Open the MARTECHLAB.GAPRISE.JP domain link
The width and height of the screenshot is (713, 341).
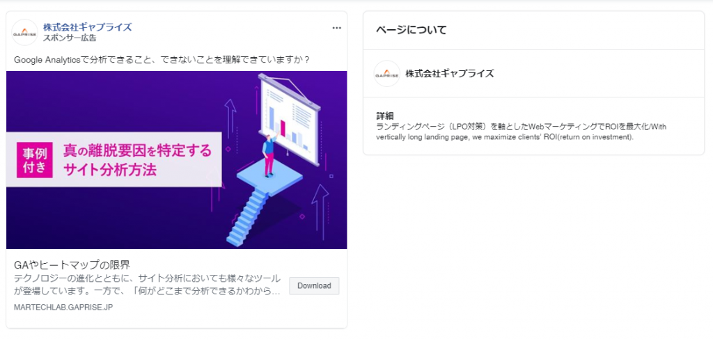(x=63, y=308)
